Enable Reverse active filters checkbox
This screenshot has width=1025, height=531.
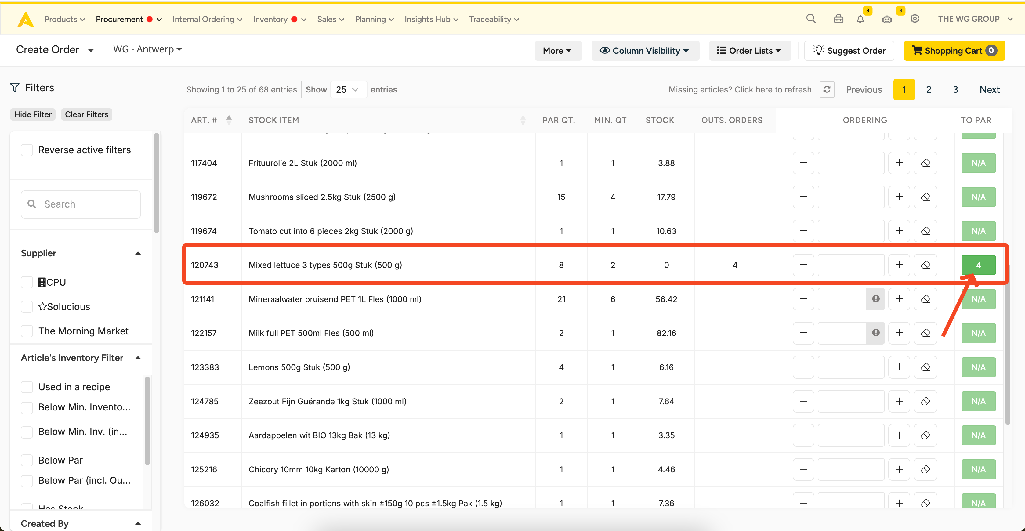pos(27,150)
